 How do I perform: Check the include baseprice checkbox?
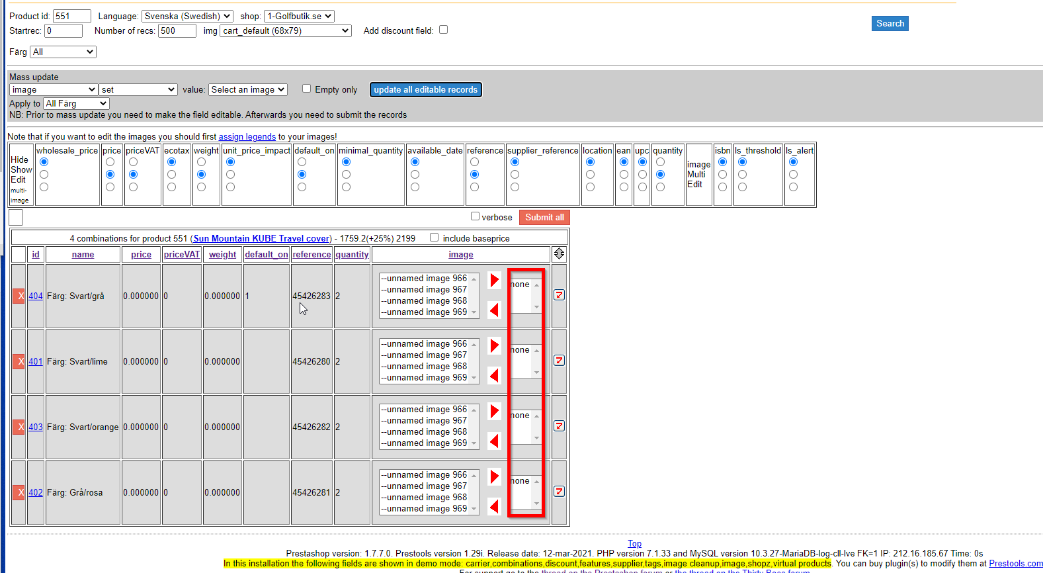(434, 238)
